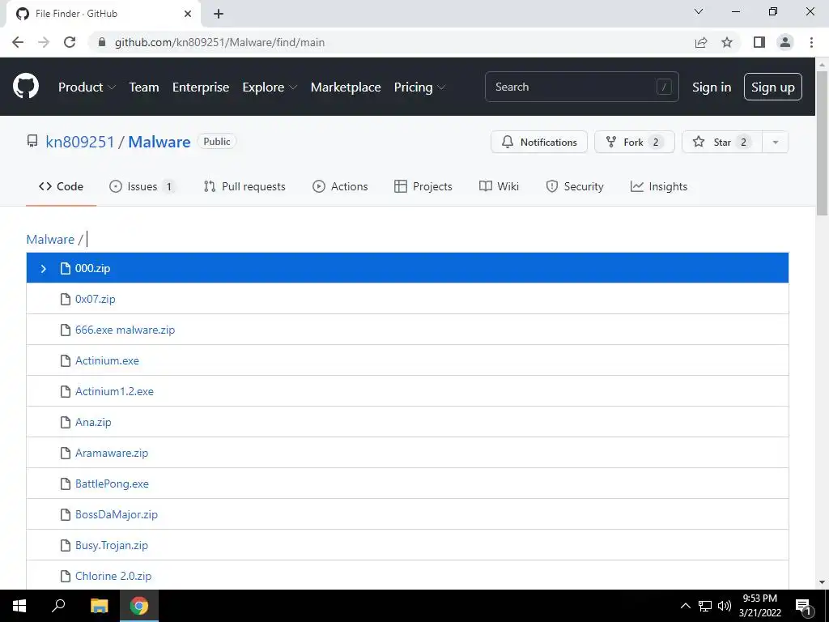Open the Security tab
Image resolution: width=829 pixels, height=622 pixels.
[574, 186]
